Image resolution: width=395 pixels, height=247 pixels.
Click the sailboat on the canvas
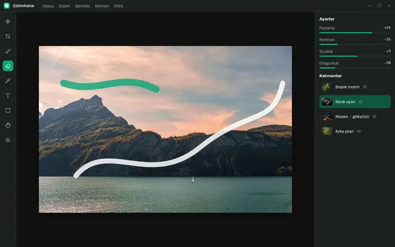pyautogui.click(x=193, y=180)
